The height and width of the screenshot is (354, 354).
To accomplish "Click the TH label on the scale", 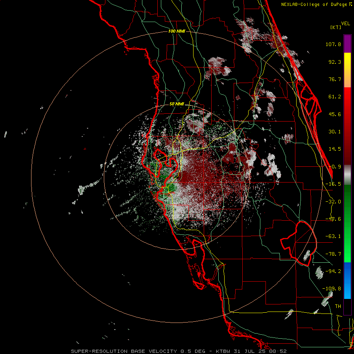I will [x=338, y=306].
